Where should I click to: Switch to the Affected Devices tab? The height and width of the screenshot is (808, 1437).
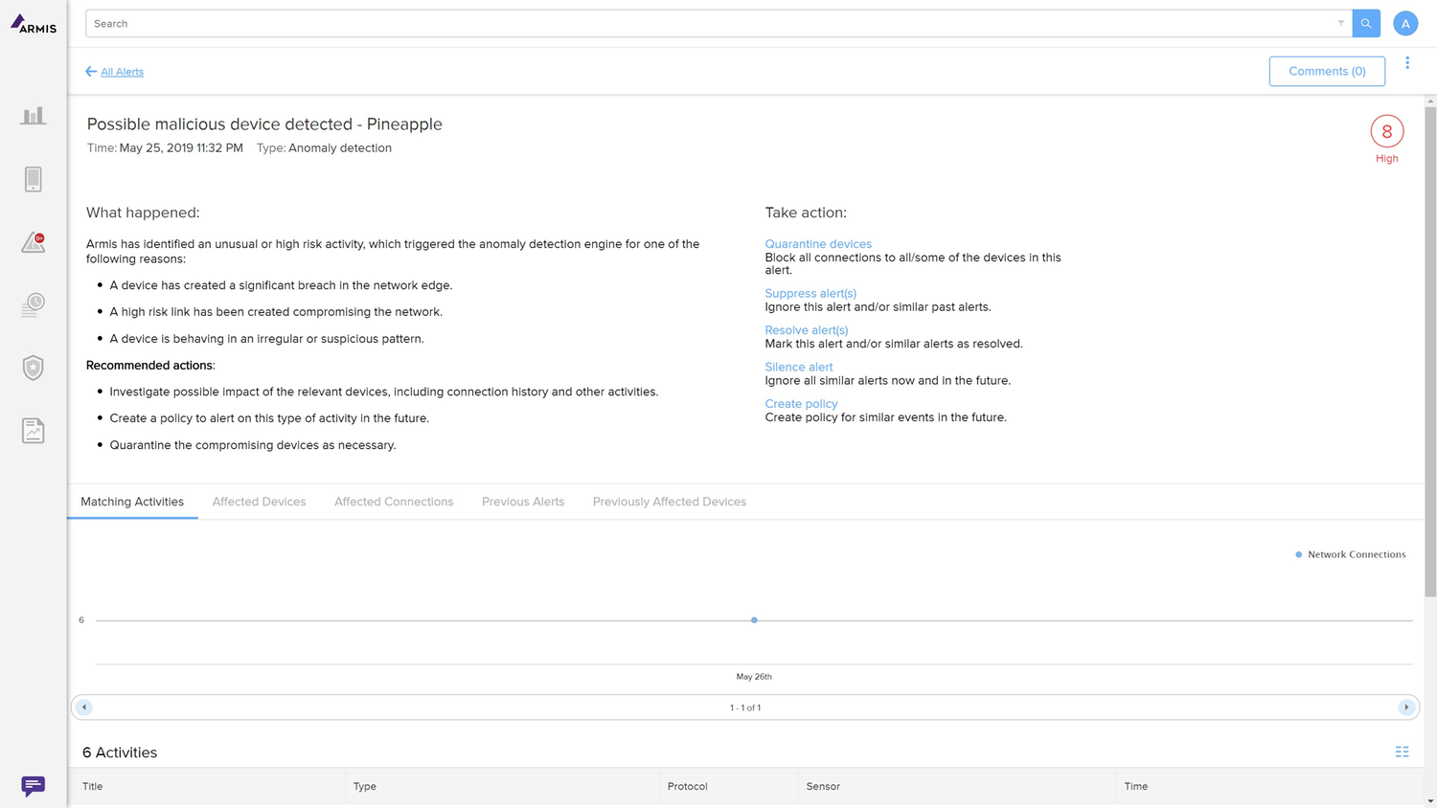pyautogui.click(x=259, y=501)
